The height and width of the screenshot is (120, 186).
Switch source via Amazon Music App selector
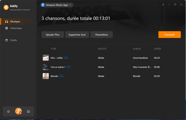pos(57,5)
